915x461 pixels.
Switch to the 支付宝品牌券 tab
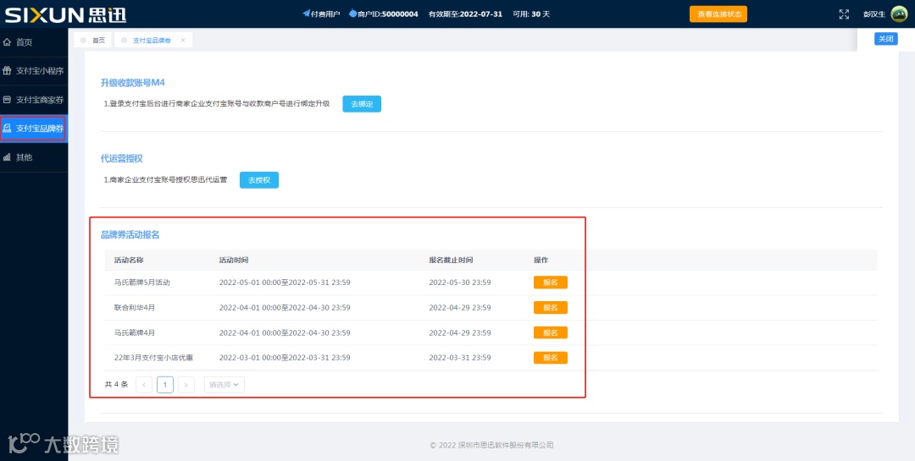point(152,41)
